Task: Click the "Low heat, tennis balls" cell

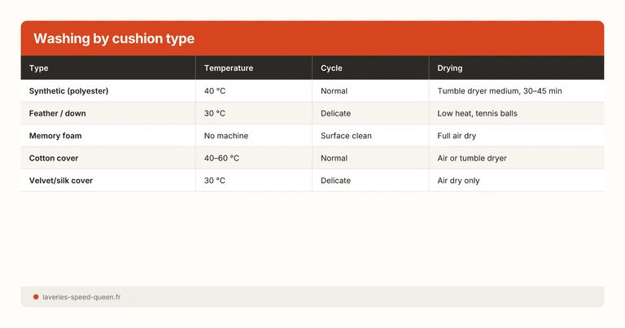Action: coord(477,113)
